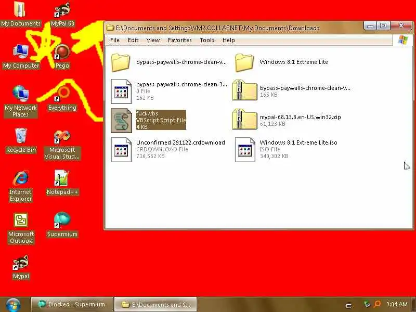Open the File menu
Screen dimensions: 416x312
point(115,40)
